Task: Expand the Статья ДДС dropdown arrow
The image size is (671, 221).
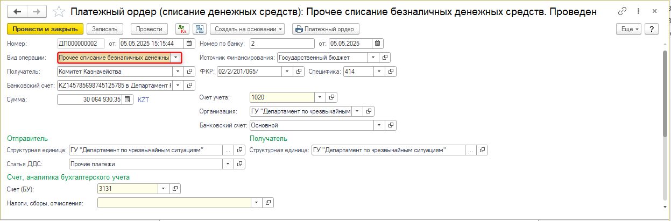Action: tap(228, 164)
